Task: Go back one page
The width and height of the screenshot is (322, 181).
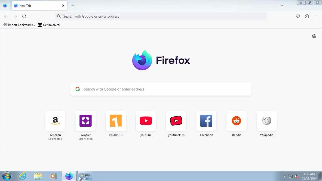Action: (x=6, y=16)
